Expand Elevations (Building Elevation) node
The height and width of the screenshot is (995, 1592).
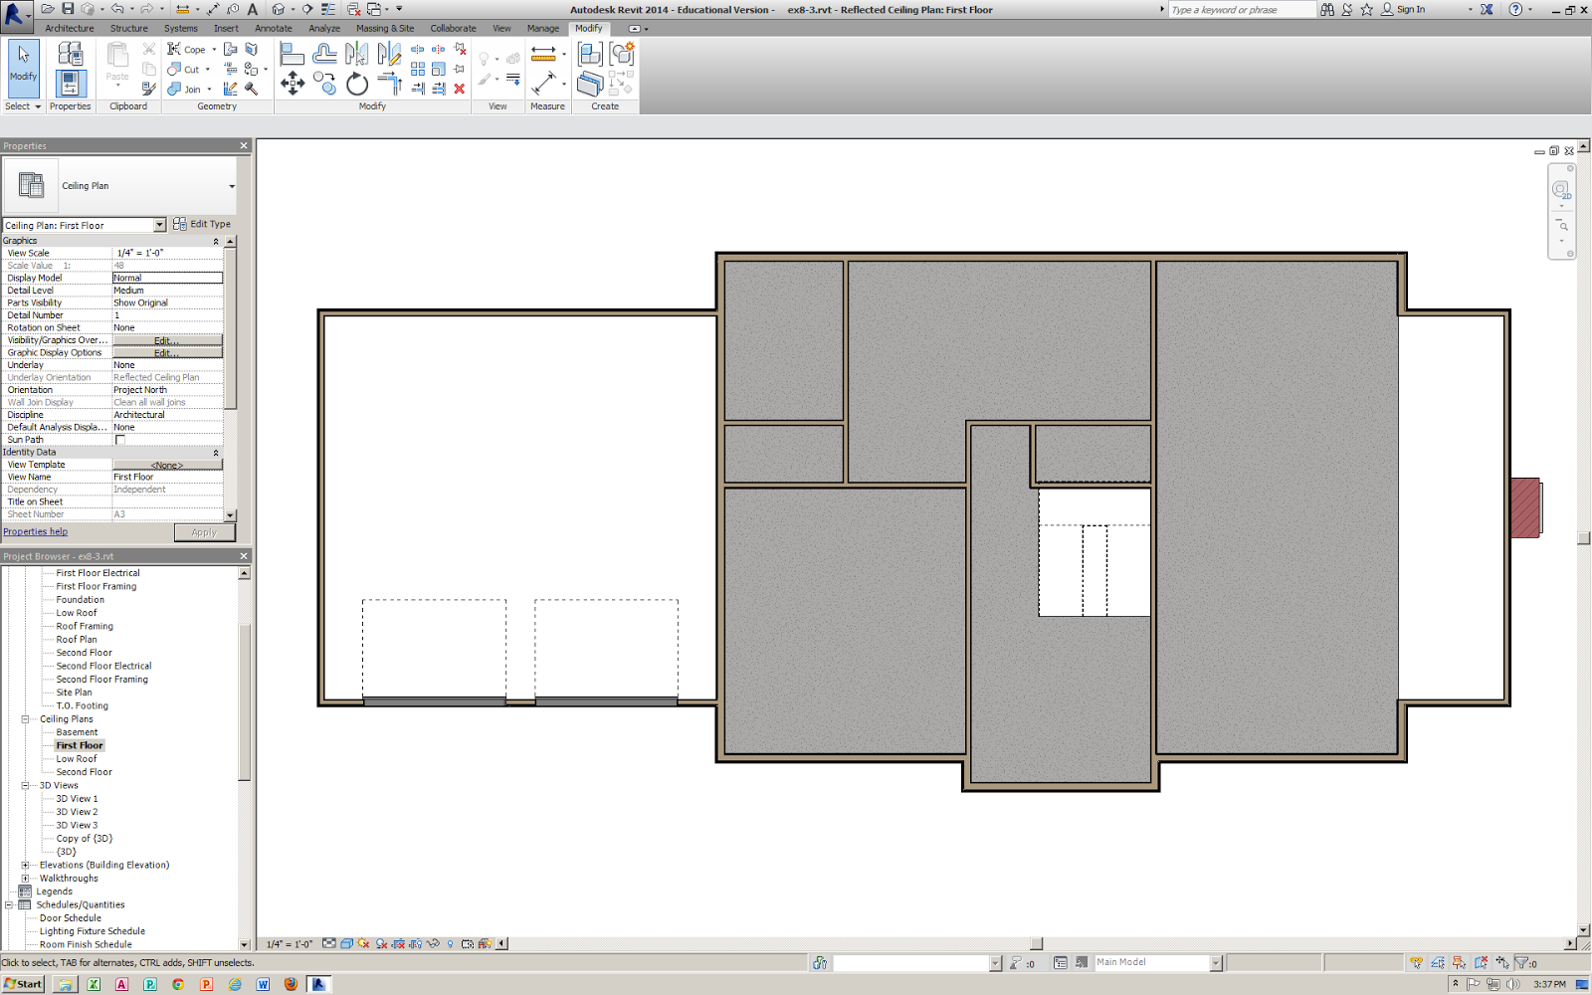[25, 865]
